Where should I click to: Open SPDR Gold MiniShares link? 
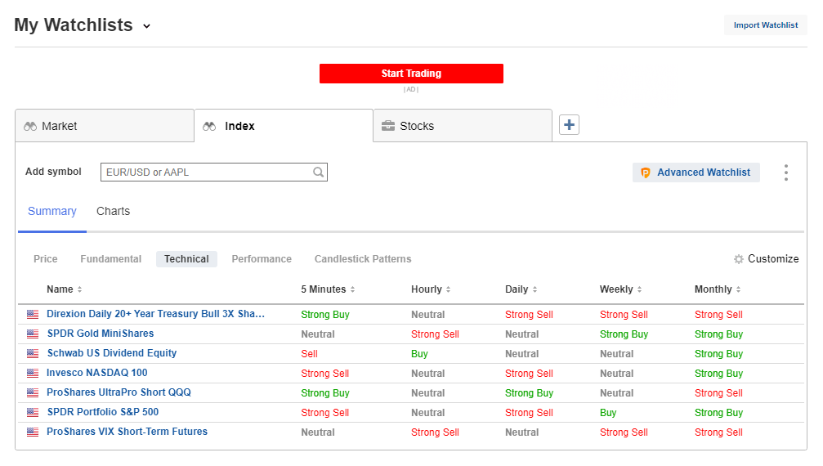(101, 334)
